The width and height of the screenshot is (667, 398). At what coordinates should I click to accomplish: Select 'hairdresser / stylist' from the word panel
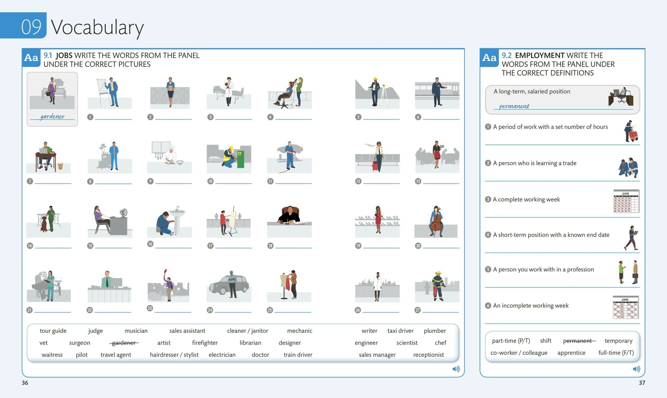click(x=174, y=355)
